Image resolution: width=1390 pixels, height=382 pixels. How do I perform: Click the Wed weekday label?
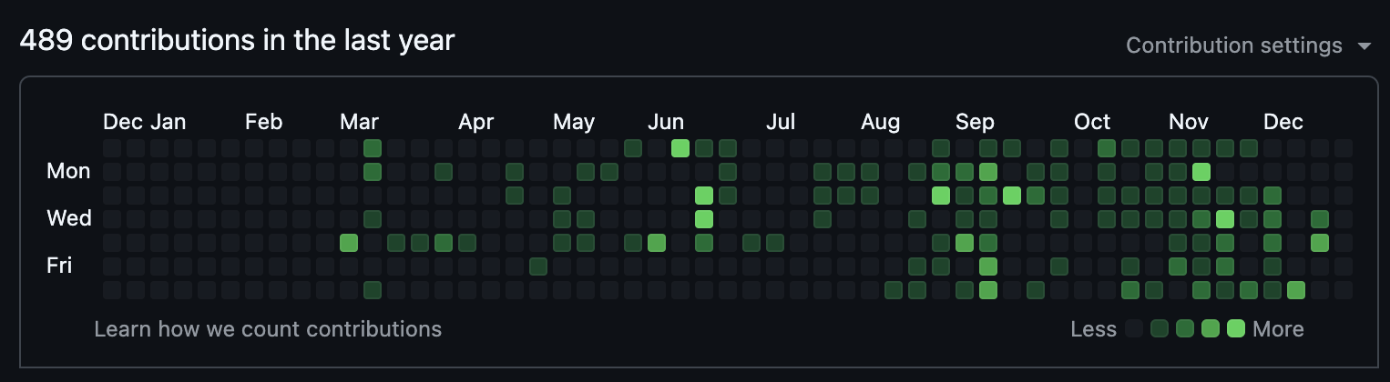click(x=69, y=218)
